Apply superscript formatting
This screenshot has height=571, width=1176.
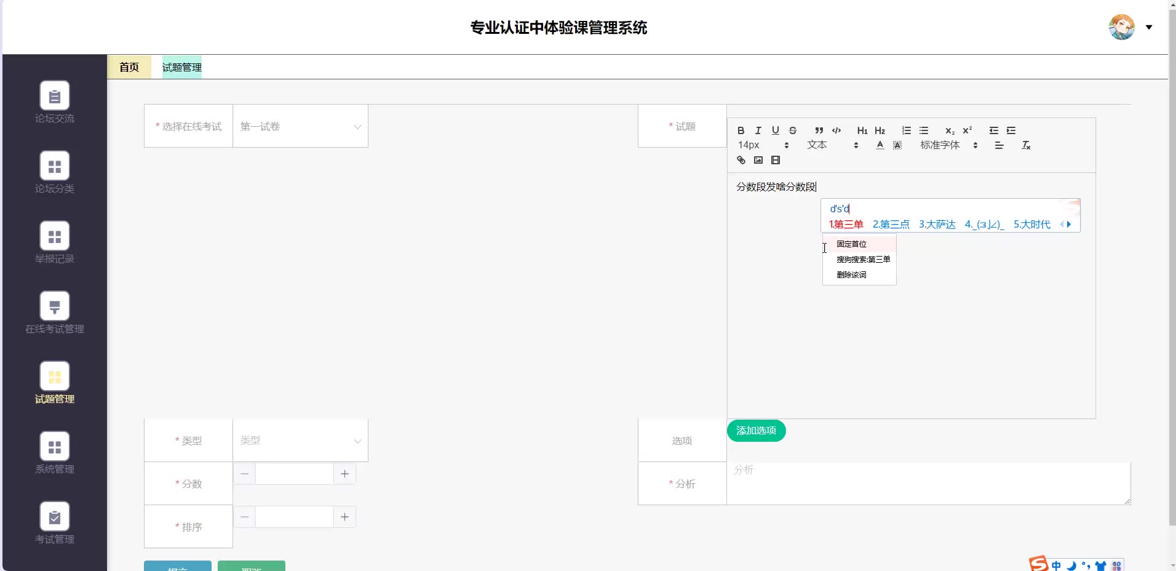click(967, 130)
